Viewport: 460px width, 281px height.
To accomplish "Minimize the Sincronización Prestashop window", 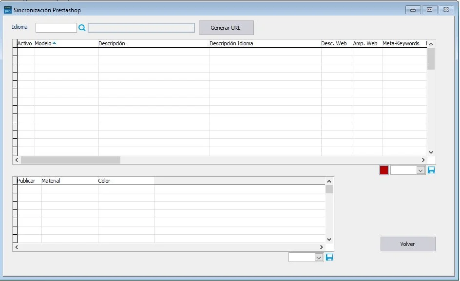I will tap(413, 10).
